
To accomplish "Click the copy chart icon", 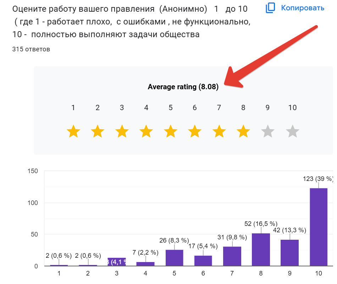I will coord(271,8).
